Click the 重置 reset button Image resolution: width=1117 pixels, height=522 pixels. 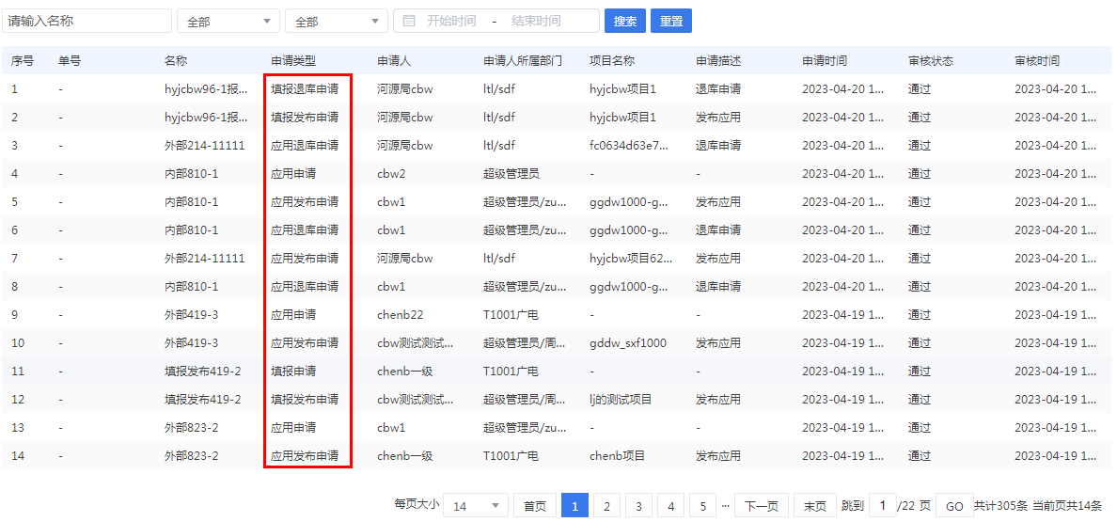pos(671,21)
